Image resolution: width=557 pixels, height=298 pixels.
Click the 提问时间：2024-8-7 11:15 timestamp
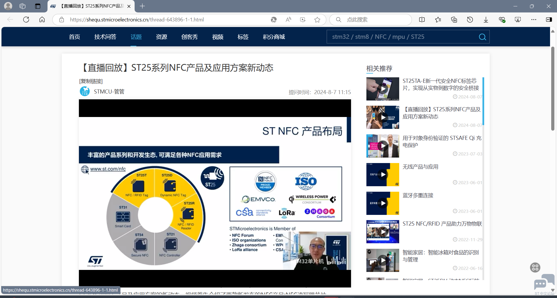320,92
